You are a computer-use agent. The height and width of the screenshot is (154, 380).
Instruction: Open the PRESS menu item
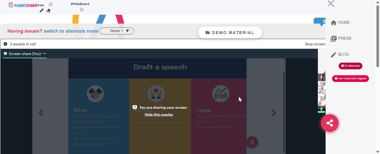tap(341, 38)
